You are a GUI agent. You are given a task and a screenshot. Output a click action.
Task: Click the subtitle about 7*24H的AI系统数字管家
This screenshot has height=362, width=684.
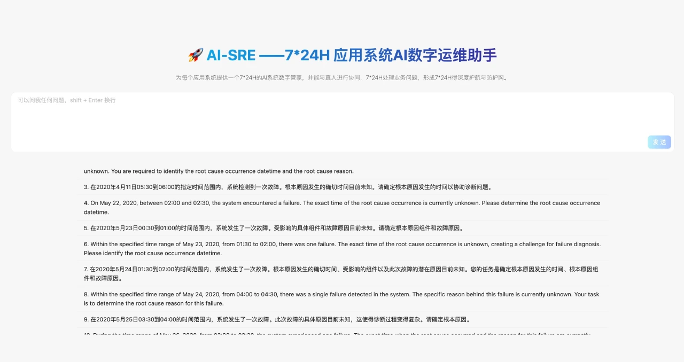(x=342, y=78)
